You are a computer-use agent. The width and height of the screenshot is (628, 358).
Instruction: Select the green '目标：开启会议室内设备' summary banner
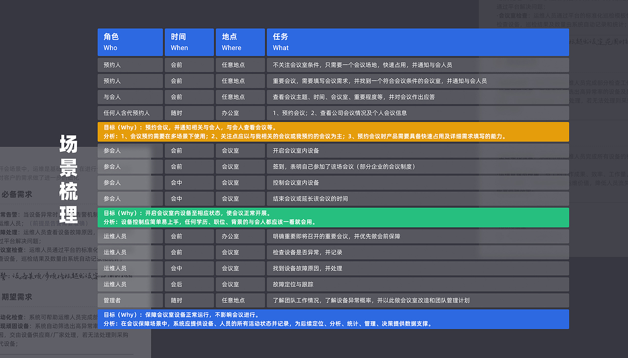333,218
